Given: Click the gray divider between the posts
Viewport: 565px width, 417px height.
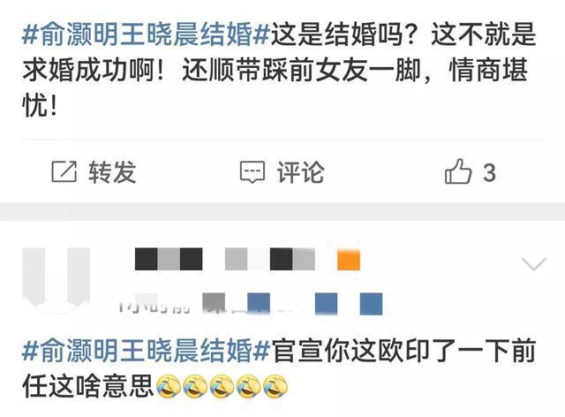Looking at the screenshot, I should [282, 212].
